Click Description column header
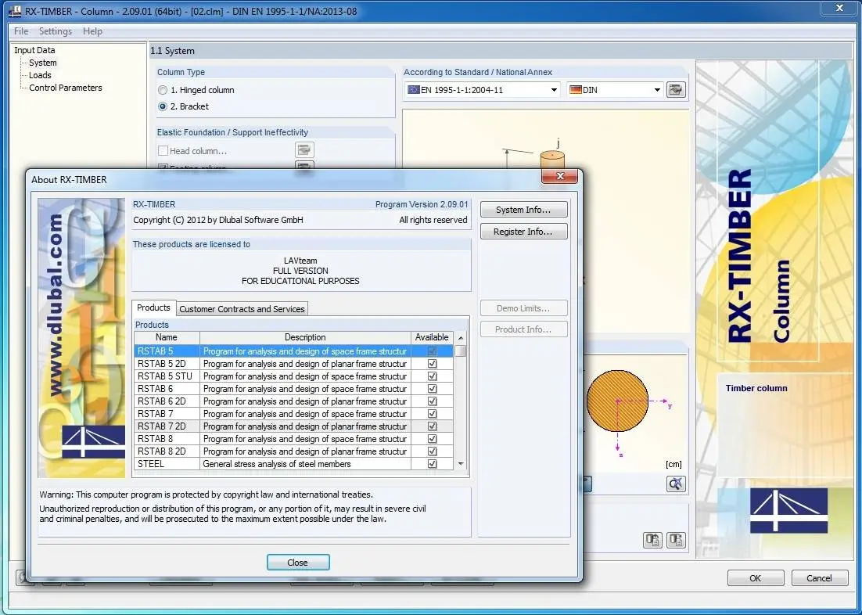This screenshot has width=862, height=615. [305, 337]
